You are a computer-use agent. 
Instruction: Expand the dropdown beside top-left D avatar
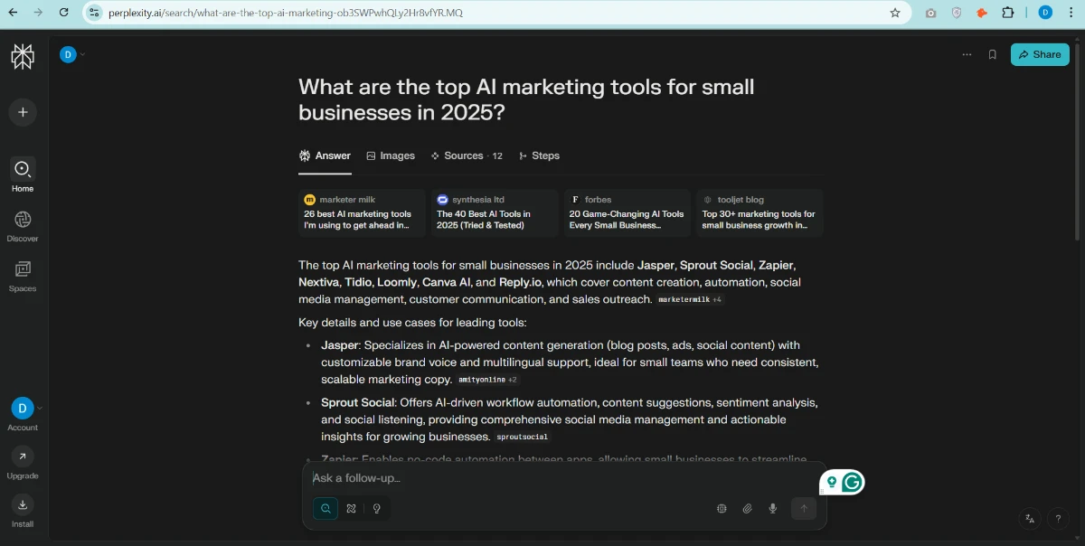pos(82,54)
